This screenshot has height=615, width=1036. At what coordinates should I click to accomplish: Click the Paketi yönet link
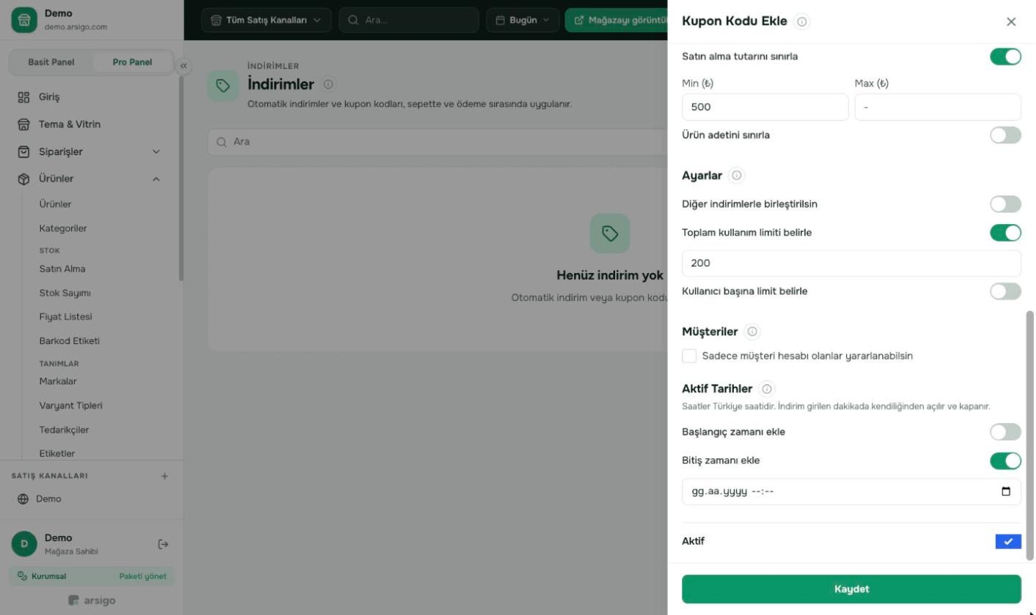tap(143, 576)
